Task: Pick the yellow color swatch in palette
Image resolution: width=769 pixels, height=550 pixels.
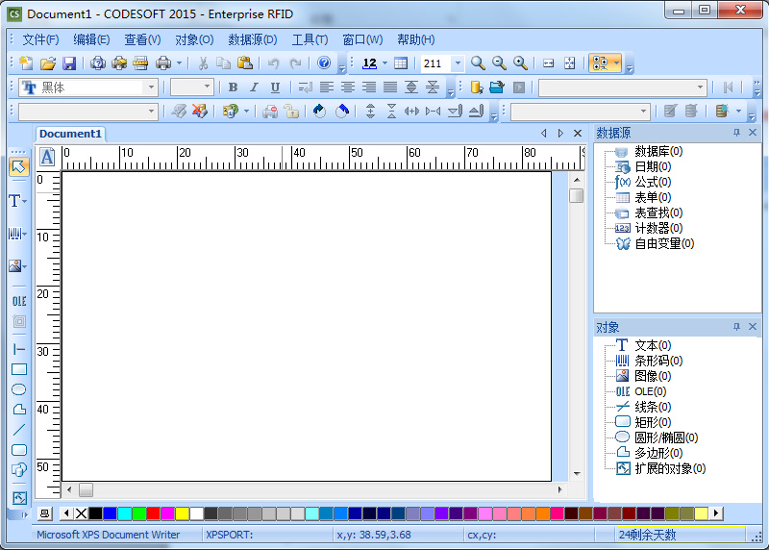Action: pos(183,513)
